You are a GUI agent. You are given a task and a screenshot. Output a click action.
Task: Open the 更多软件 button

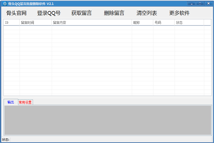pos(179,13)
